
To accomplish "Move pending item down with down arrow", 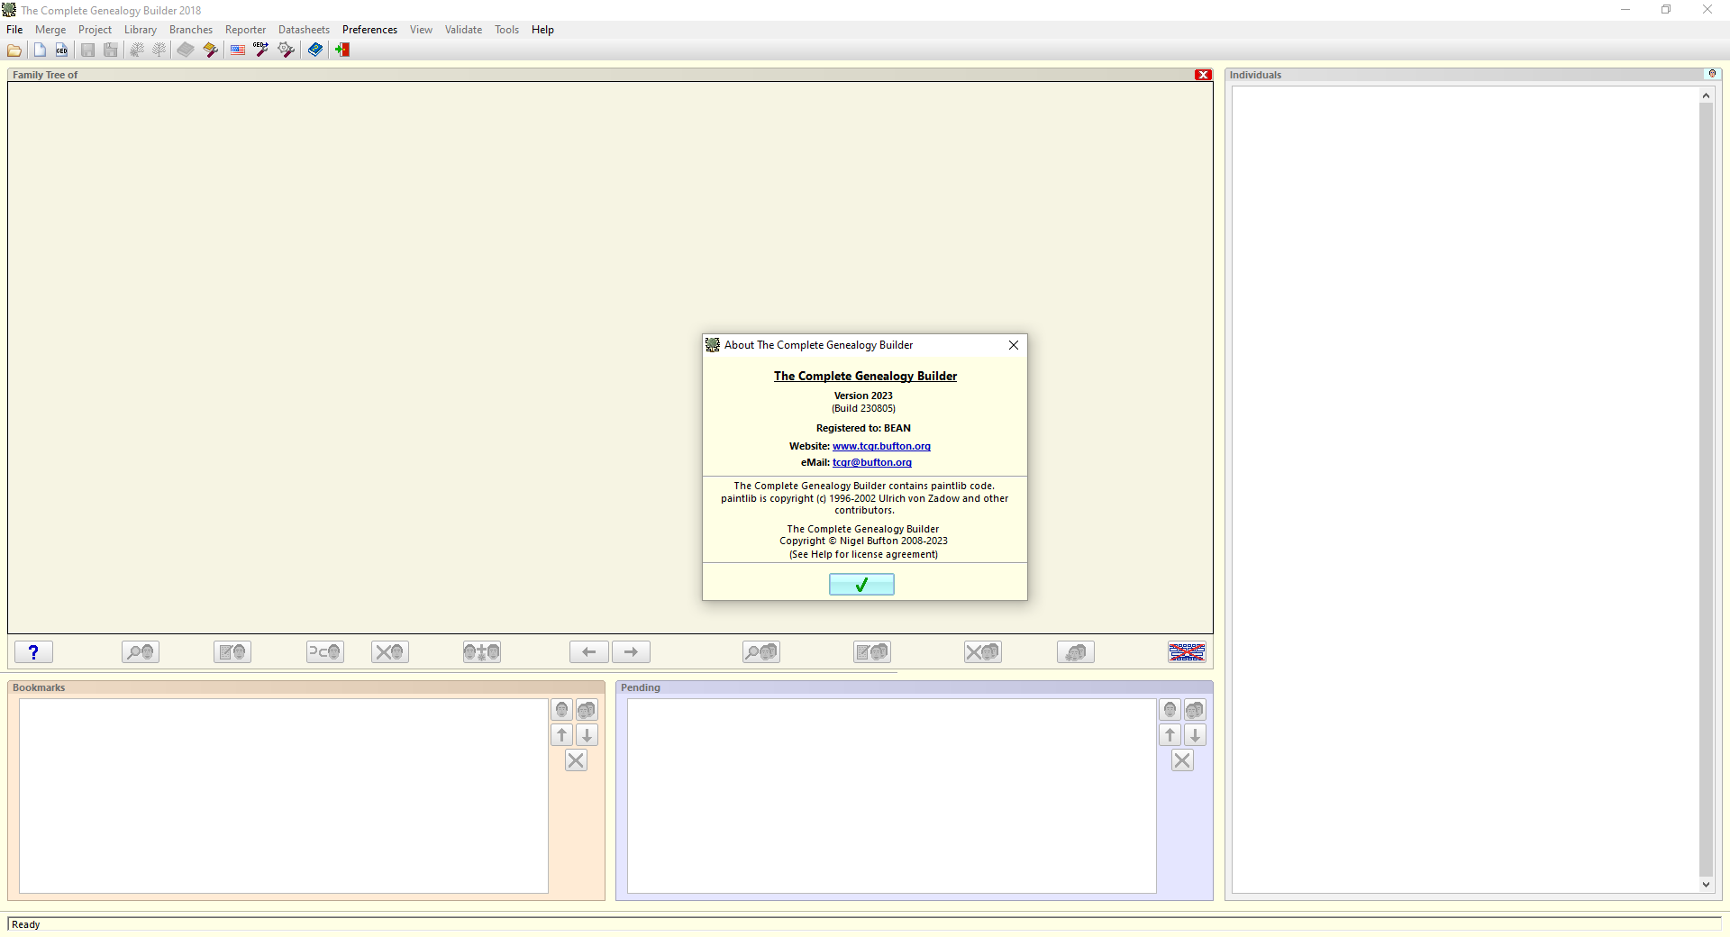I will point(1195,735).
